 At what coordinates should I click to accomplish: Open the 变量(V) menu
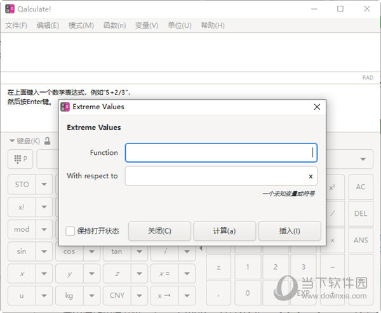coord(147,25)
